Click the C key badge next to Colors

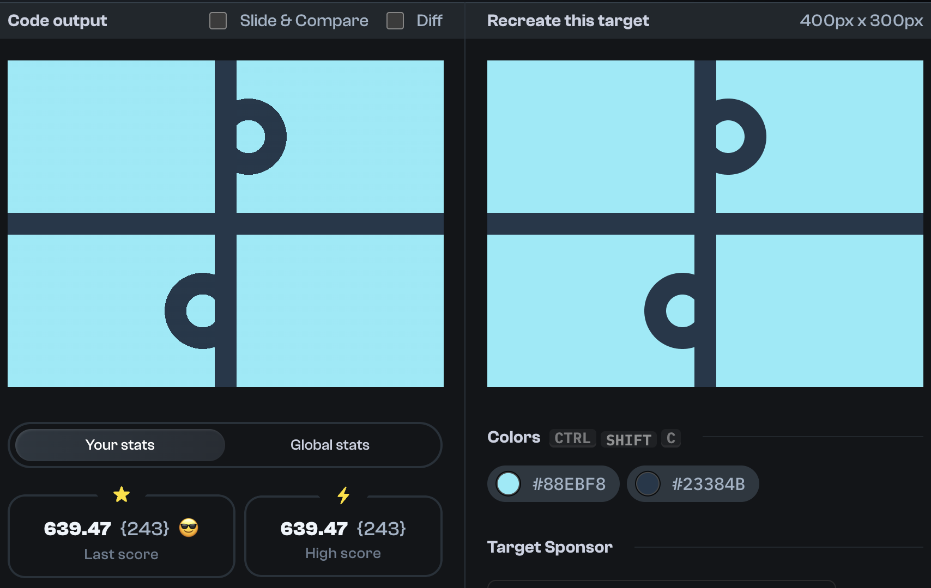tap(671, 438)
